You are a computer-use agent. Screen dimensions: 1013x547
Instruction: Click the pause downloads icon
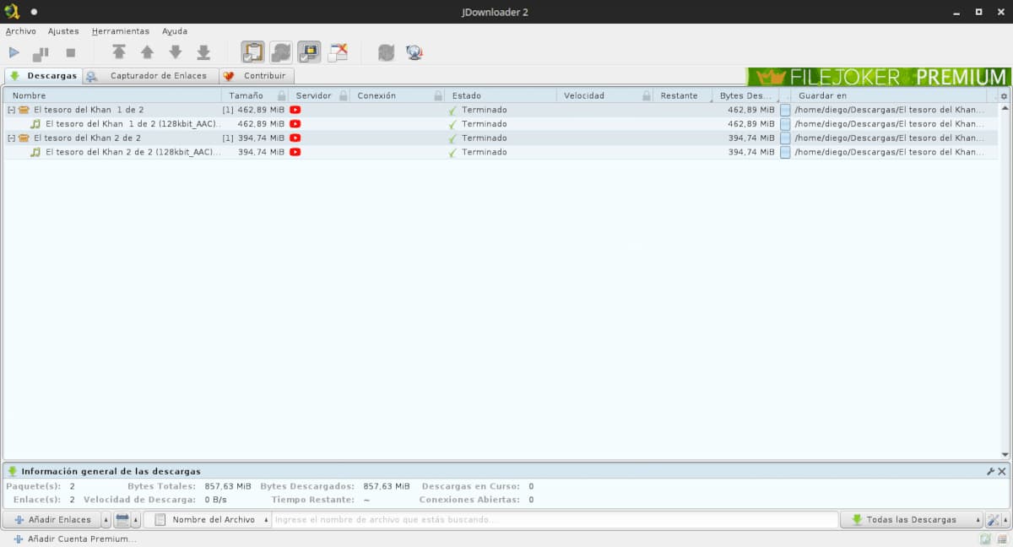click(41, 53)
